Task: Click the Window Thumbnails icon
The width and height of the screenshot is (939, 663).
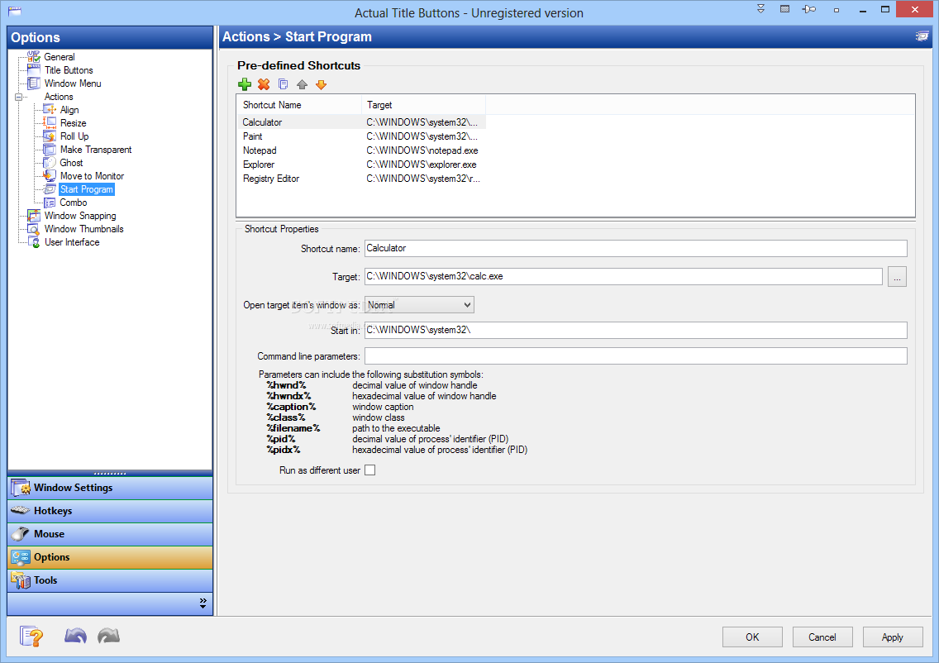Action: pos(34,229)
